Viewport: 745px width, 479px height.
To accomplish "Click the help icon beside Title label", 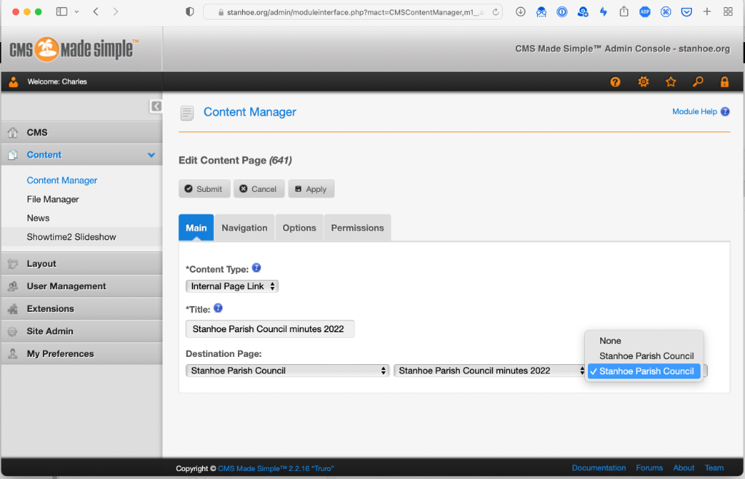I will 218,308.
